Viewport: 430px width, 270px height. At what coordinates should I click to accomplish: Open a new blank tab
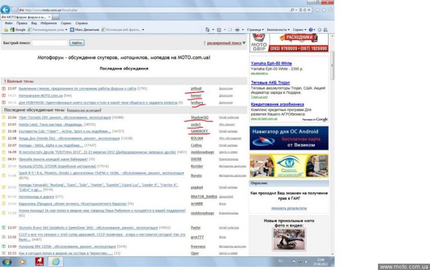point(56,17)
